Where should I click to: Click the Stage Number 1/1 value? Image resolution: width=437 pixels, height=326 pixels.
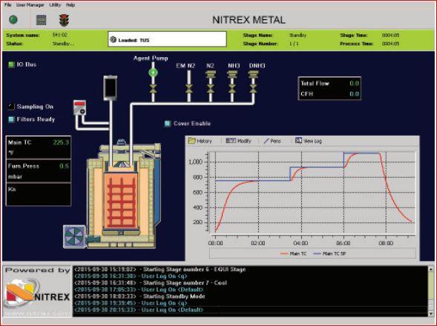coord(294,44)
